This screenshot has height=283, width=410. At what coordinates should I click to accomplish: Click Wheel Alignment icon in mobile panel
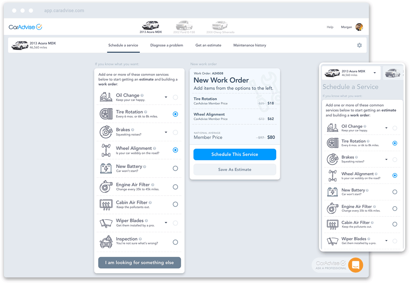click(333, 176)
